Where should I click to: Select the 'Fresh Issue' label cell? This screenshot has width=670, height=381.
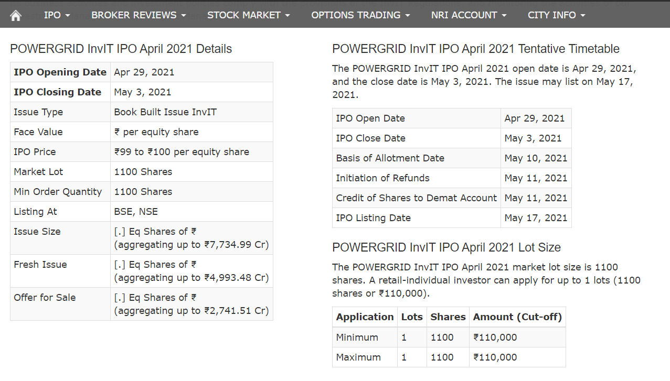pos(60,271)
